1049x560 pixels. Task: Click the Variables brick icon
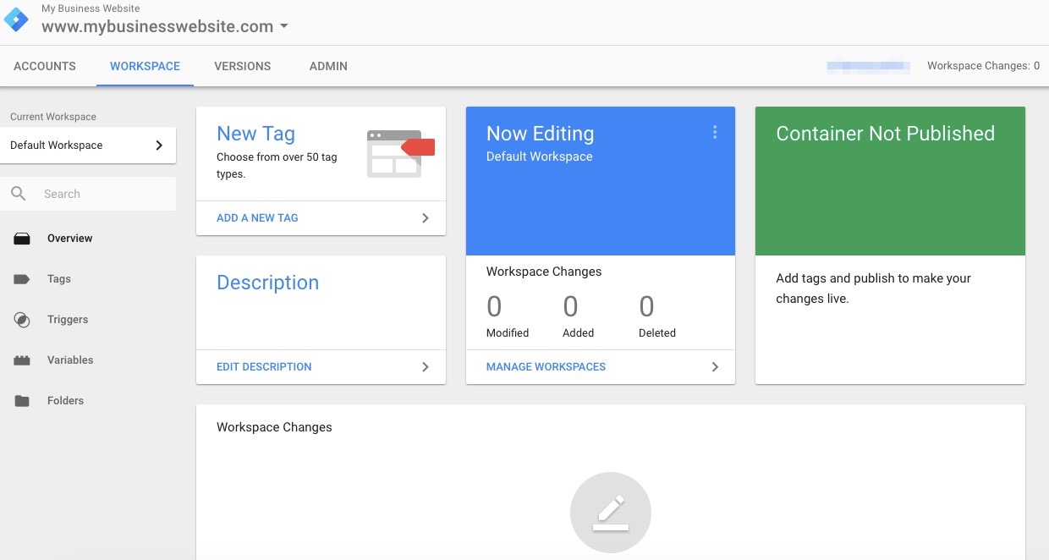pyautogui.click(x=22, y=360)
